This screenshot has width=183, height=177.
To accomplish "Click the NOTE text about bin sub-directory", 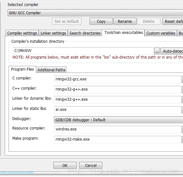I will pyautogui.click(x=98, y=57).
